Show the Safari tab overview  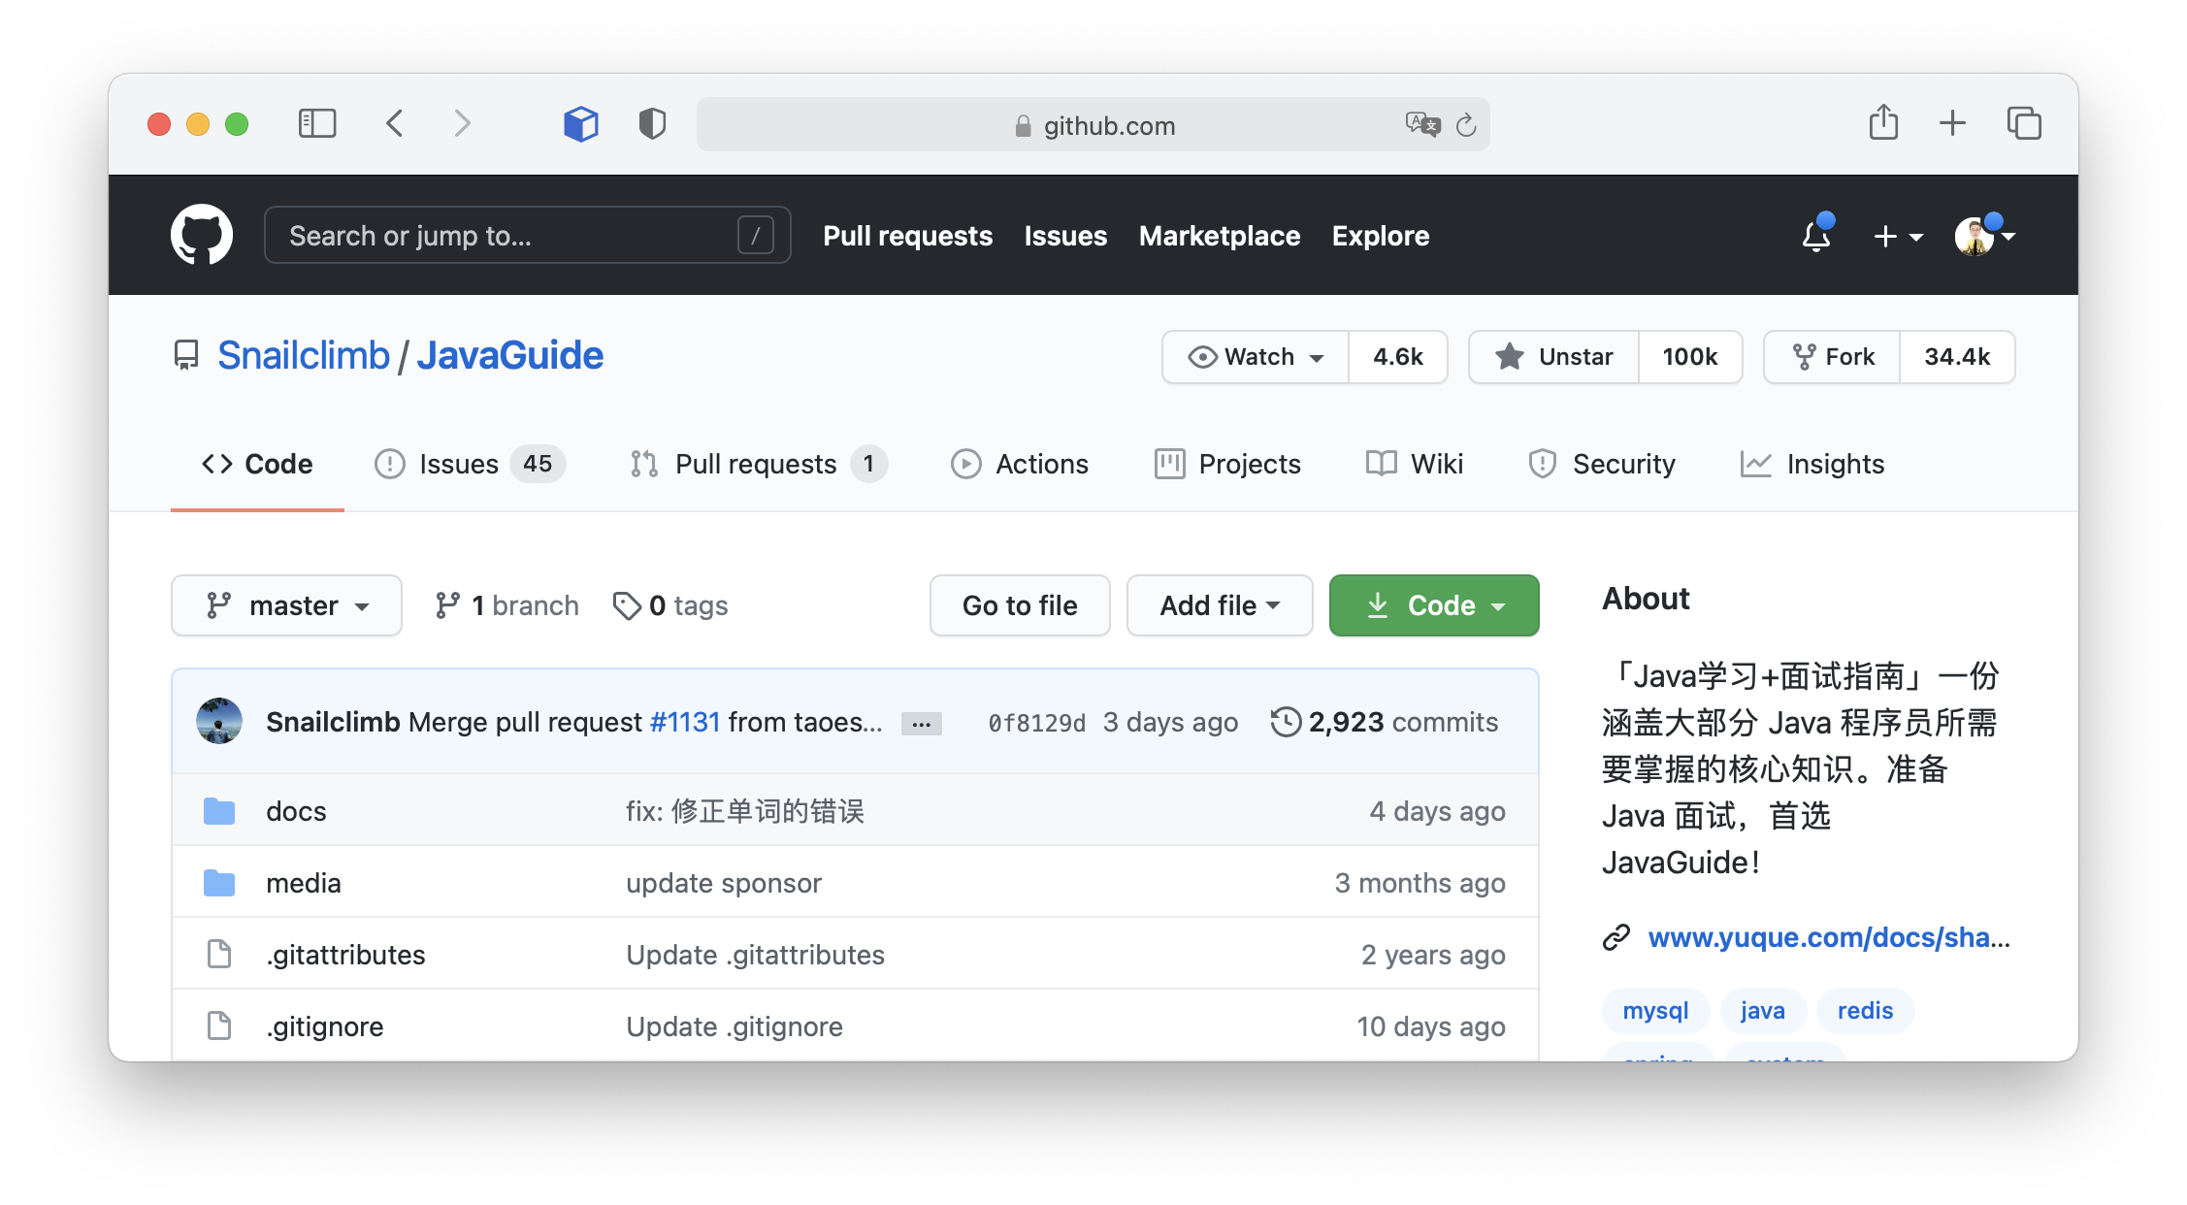point(2024,123)
